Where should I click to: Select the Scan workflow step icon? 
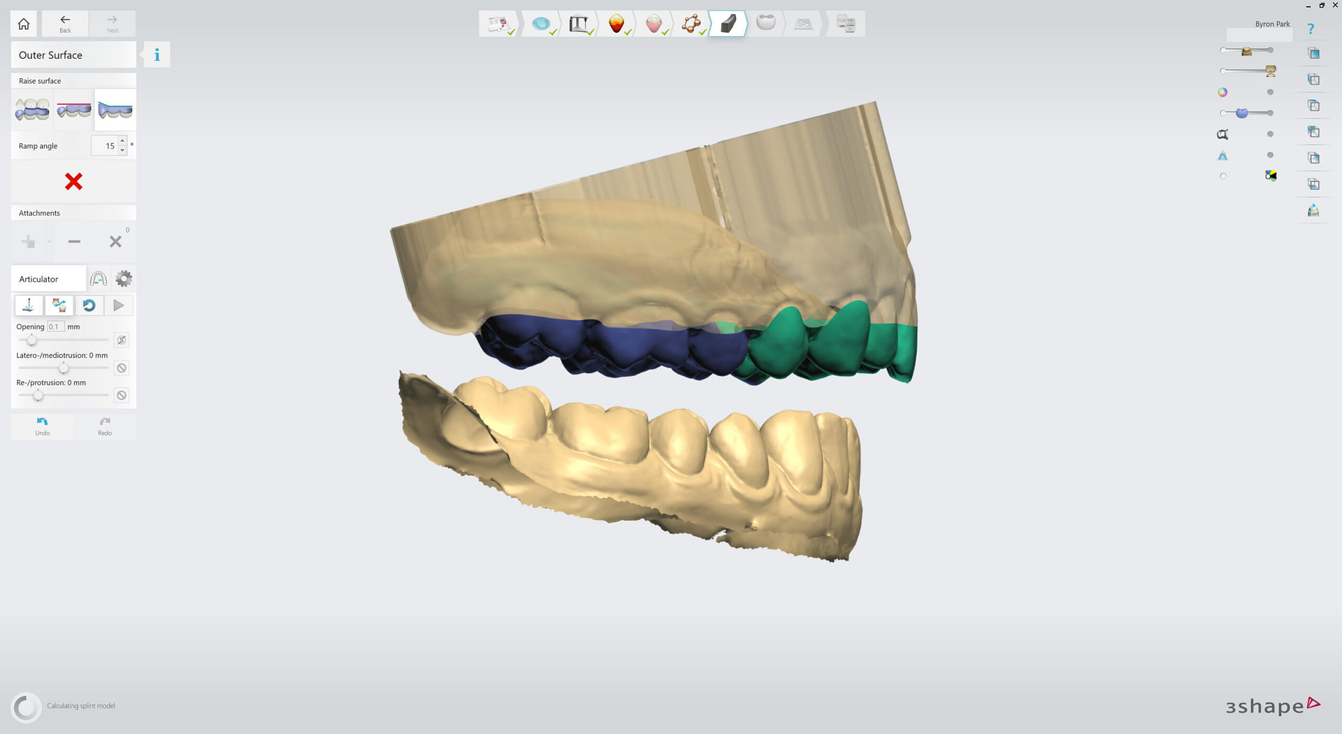tap(542, 23)
